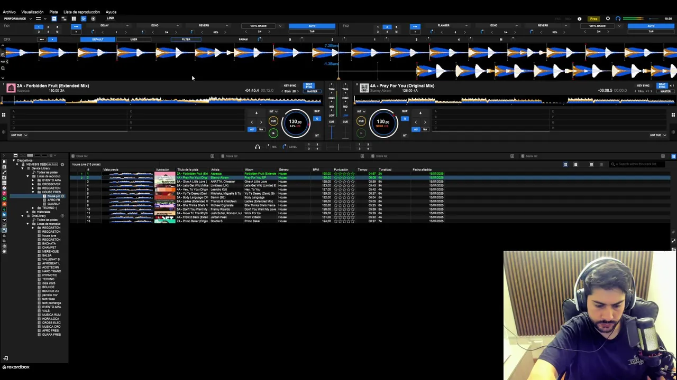Open left HOT CUE dropdown
This screenshot has width=677, height=380.
[x=19, y=135]
